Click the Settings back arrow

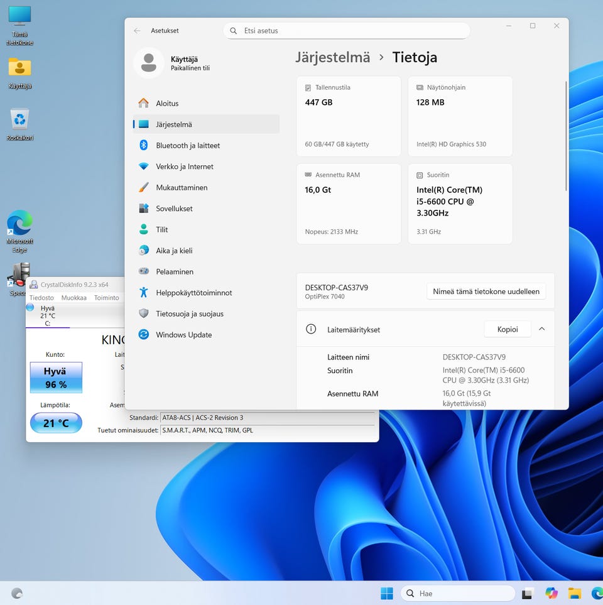click(137, 31)
